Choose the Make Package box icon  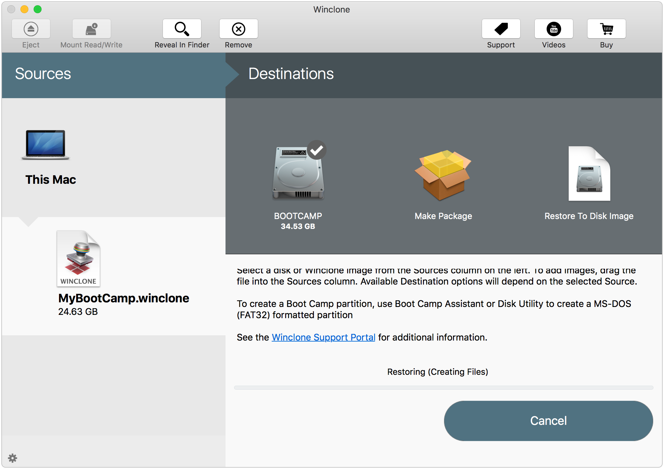(x=443, y=175)
